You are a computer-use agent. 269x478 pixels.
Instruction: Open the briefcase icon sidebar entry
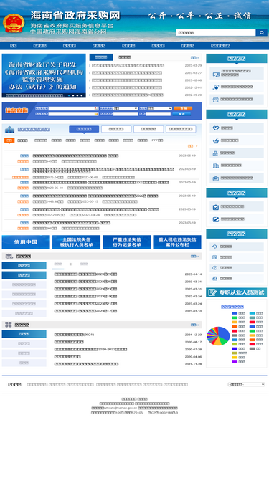coord(237,178)
